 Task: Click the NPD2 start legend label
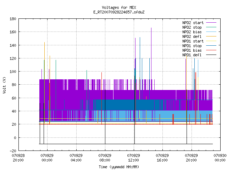click(193, 23)
